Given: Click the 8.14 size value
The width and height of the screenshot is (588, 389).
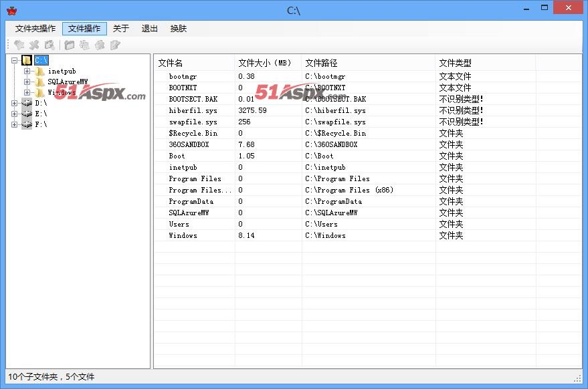Looking at the screenshot, I should pos(246,235).
